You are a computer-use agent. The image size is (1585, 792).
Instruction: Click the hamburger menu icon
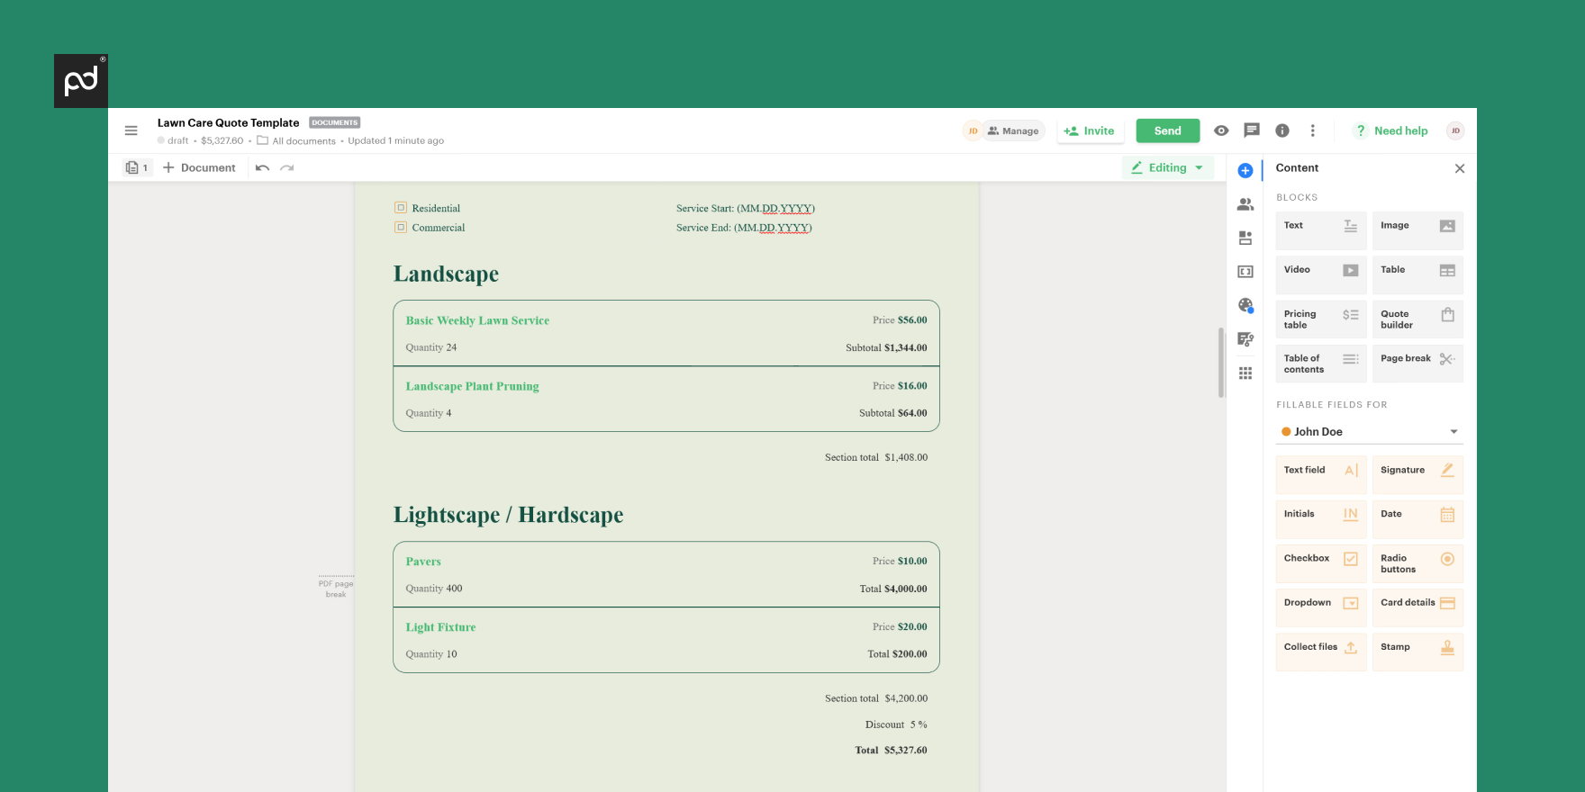click(131, 130)
